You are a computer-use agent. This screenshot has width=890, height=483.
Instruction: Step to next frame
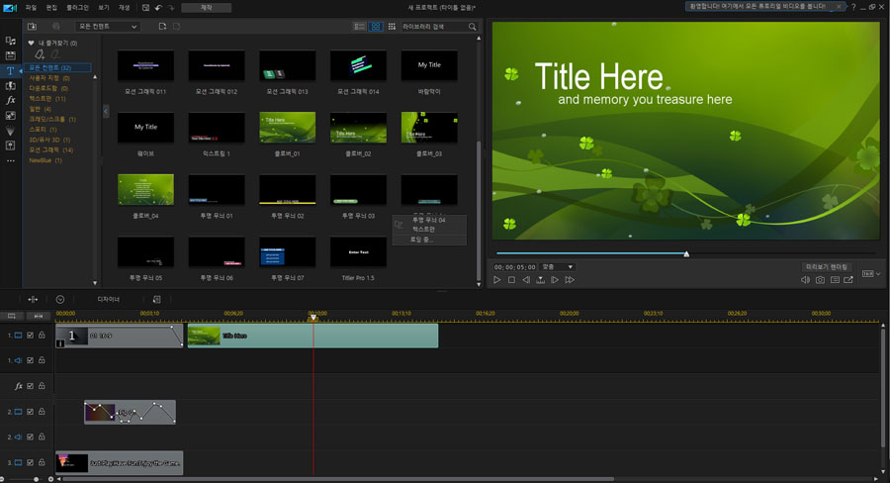(555, 279)
